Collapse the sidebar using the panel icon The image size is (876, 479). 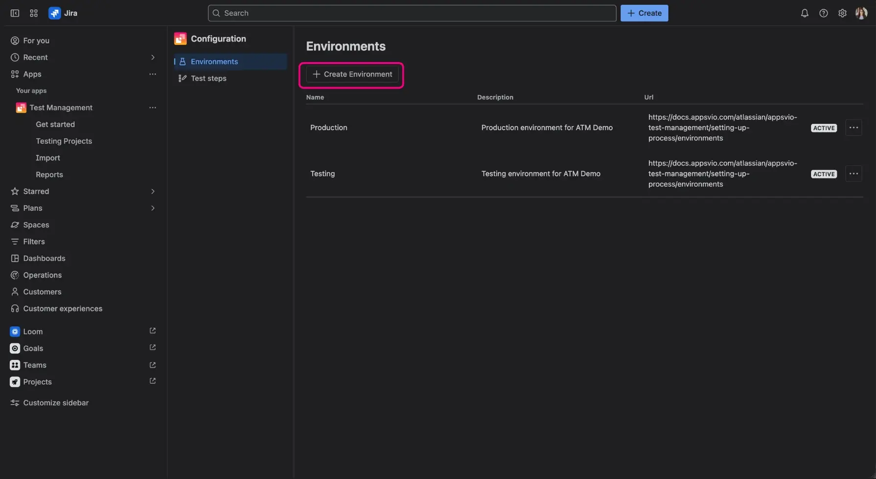click(15, 13)
